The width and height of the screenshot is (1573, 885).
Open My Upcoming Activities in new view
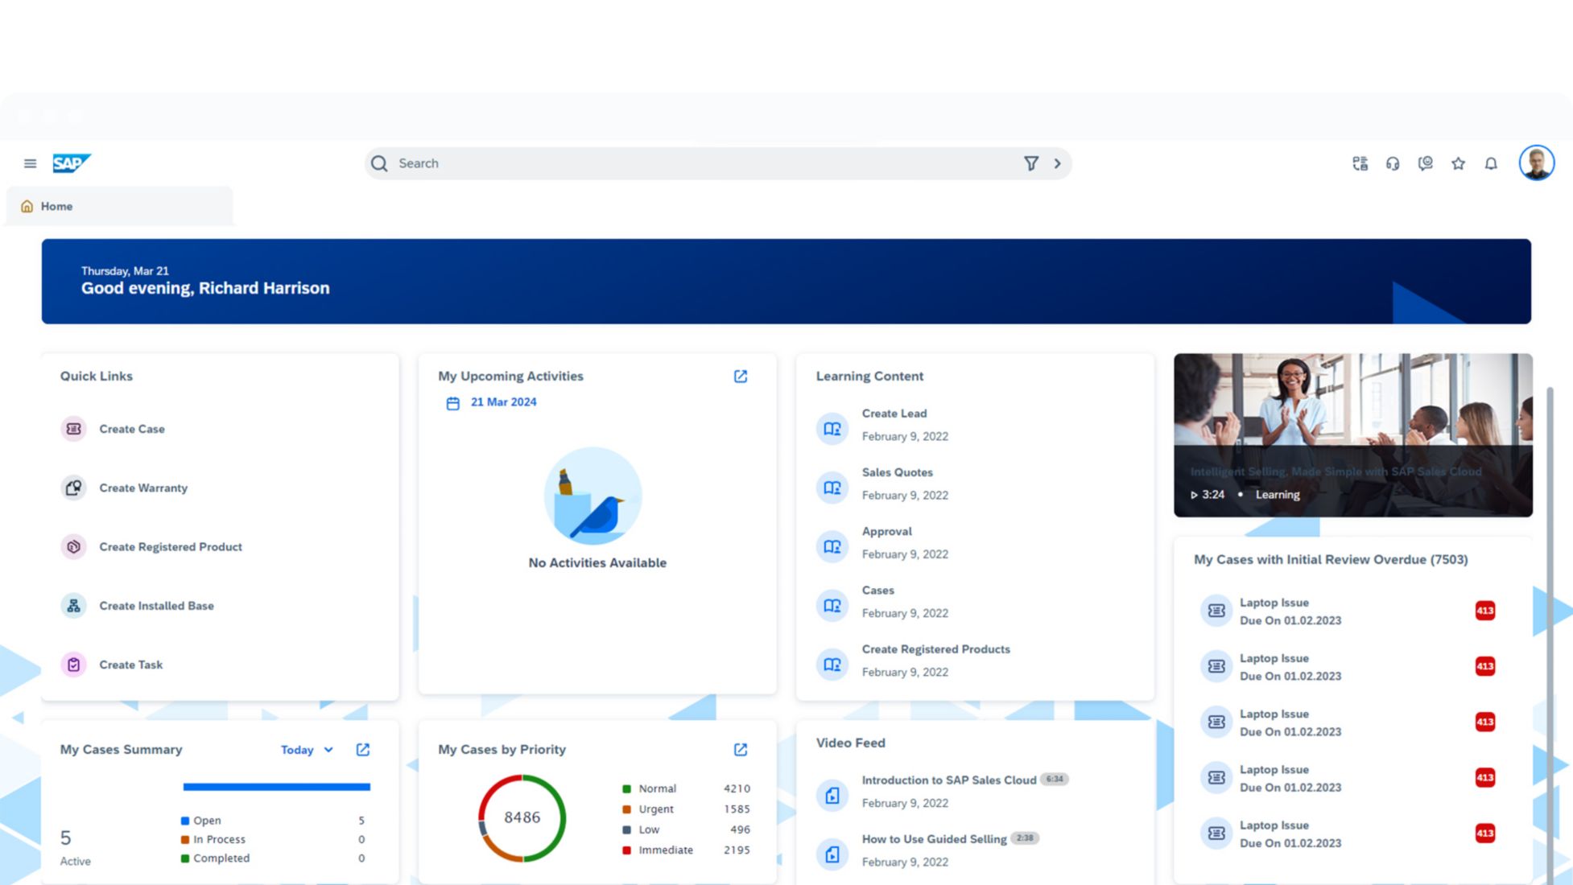click(x=741, y=377)
